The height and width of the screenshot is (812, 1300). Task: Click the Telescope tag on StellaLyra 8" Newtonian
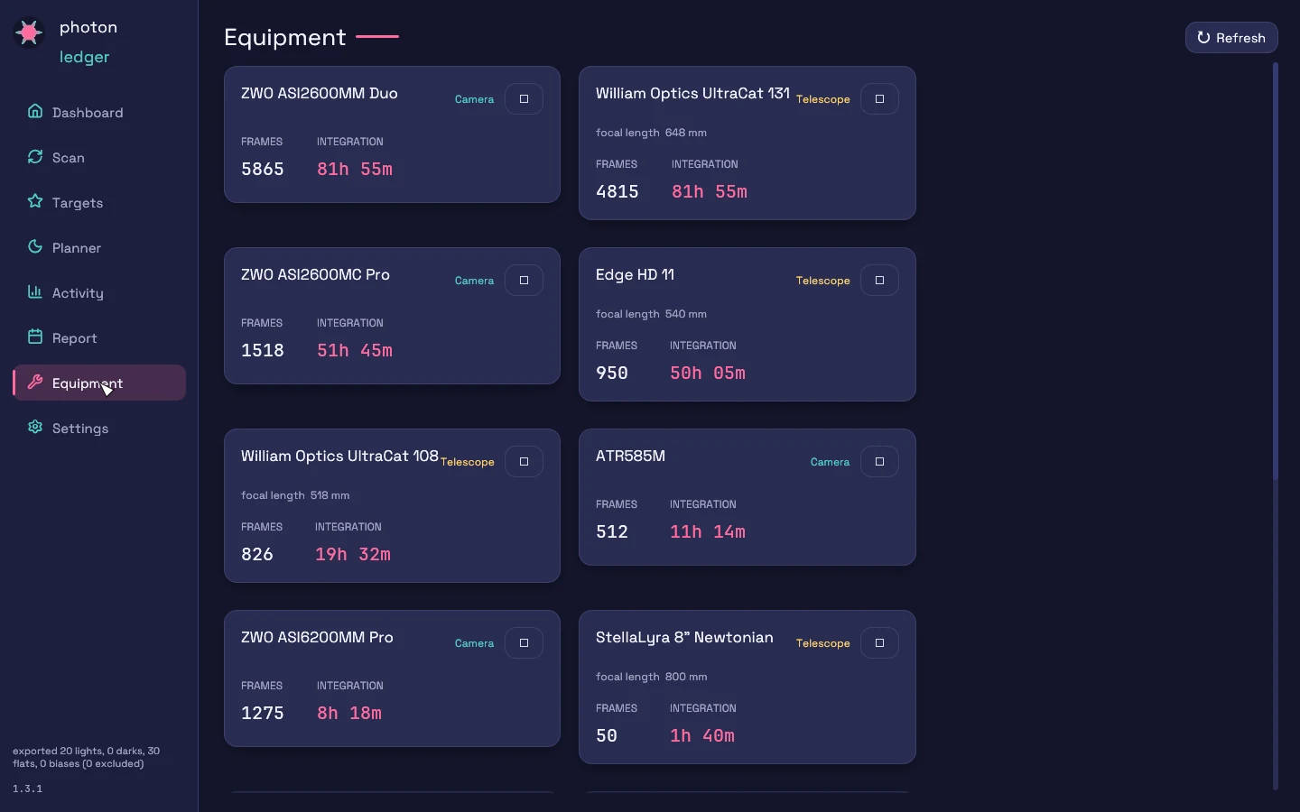[x=822, y=643]
